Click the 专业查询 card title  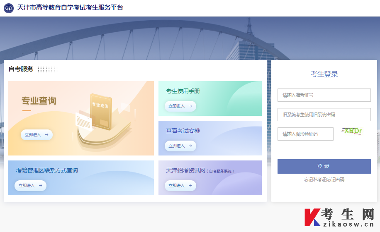point(39,101)
